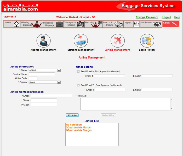Click the Add Airline button
This screenshot has height=156, width=183.
pyautogui.click(x=72, y=115)
